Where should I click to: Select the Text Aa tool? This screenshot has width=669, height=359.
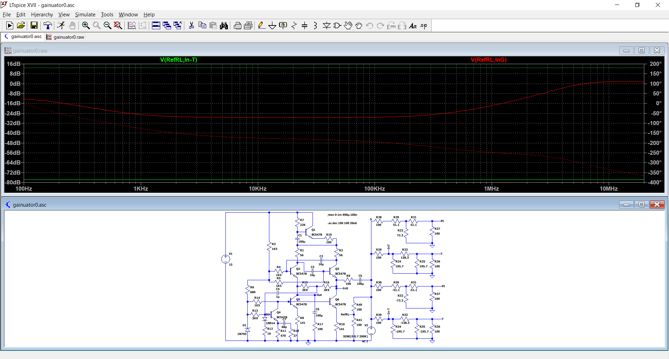coord(413,25)
